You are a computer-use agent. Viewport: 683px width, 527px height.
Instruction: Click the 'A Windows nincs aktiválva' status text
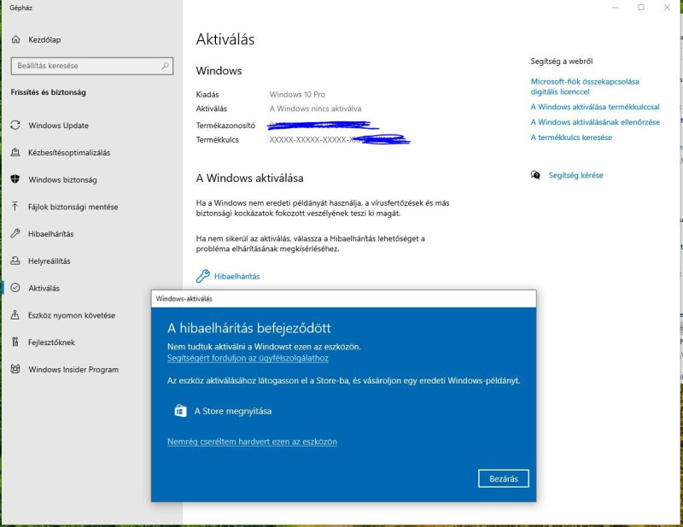click(x=315, y=108)
